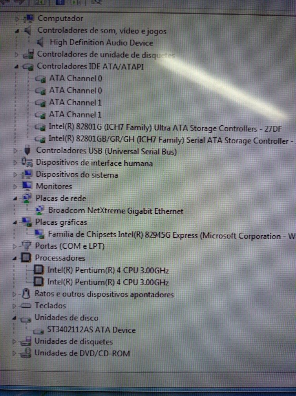Click the Broadcom NetXtreme adapter icon
296x396 pixels.
[x=40, y=210]
